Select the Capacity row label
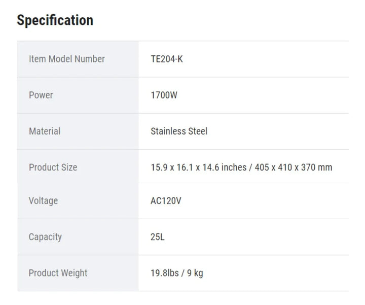This screenshot has width=365, height=305. pyautogui.click(x=45, y=236)
